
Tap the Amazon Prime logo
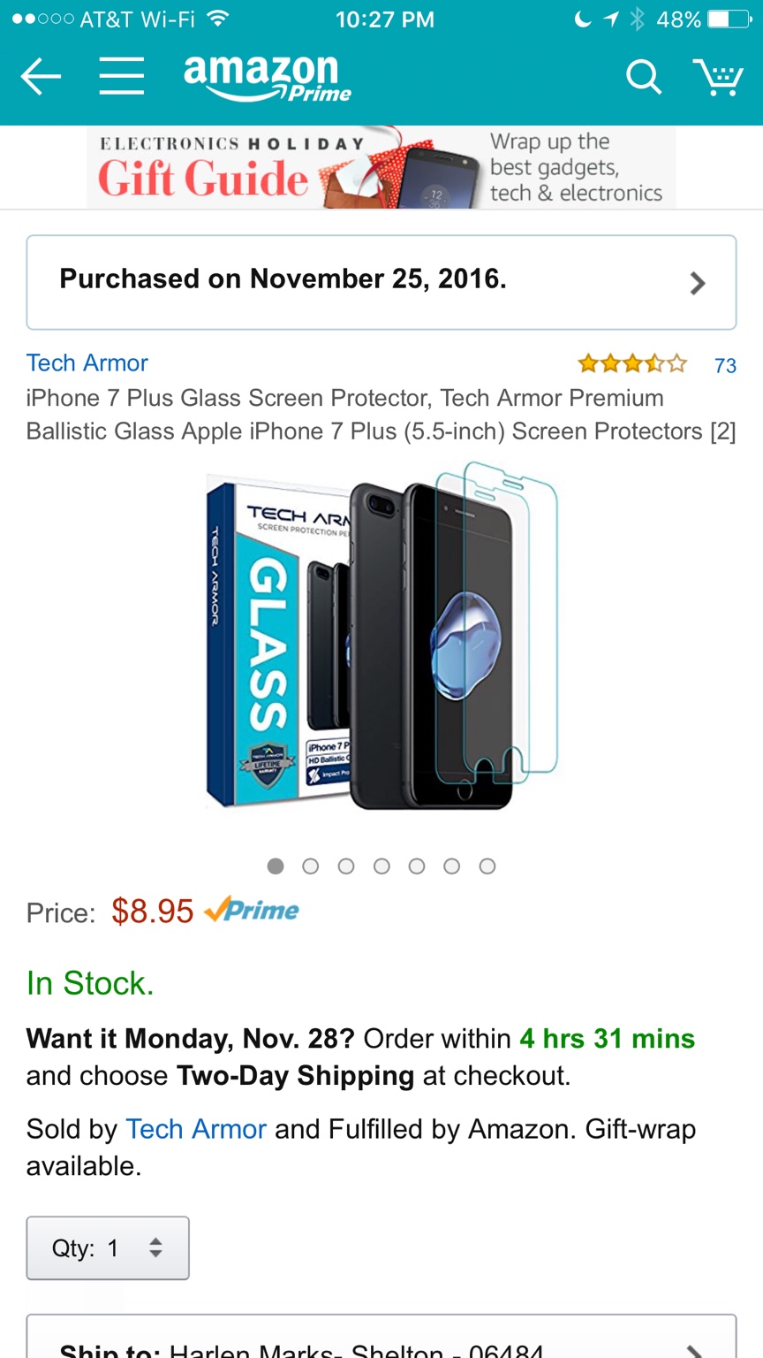coord(267,78)
